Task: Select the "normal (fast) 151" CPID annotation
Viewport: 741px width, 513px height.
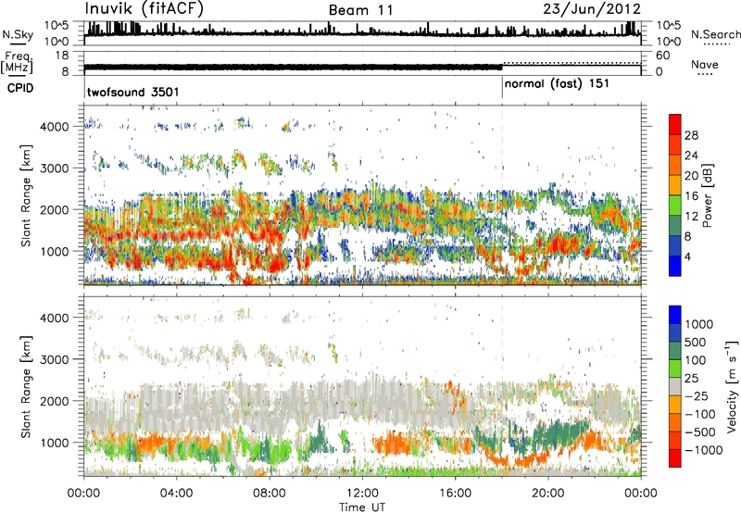Action: (x=557, y=84)
